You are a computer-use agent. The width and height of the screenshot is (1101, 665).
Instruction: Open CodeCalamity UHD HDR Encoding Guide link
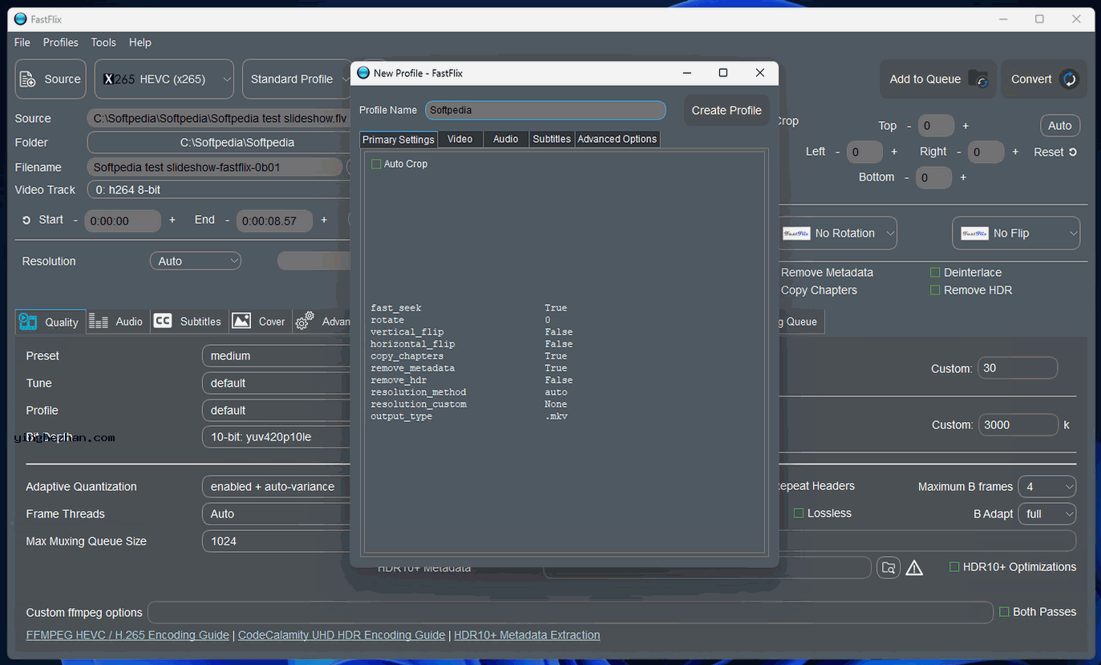(x=342, y=635)
